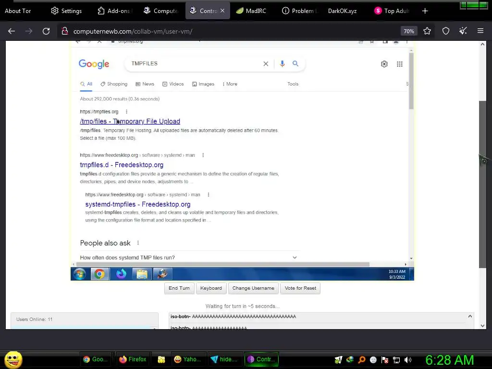This screenshot has width=492, height=369.
Task: Click the VM horizontal scrollbar
Action: (223, 265)
